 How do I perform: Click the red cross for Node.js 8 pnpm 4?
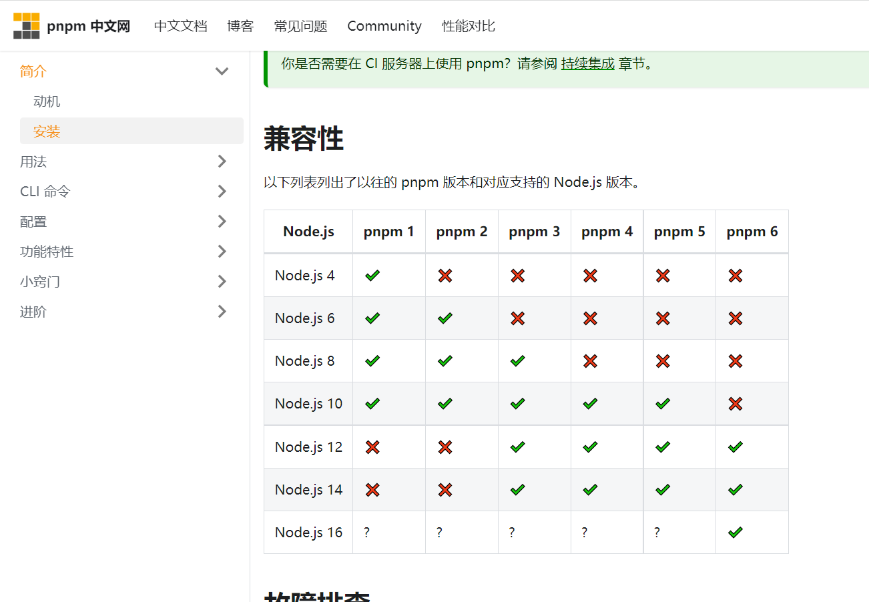pyautogui.click(x=589, y=360)
